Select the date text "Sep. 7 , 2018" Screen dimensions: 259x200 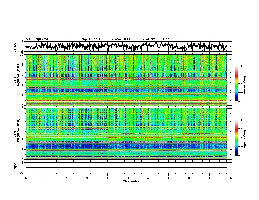[91, 39]
